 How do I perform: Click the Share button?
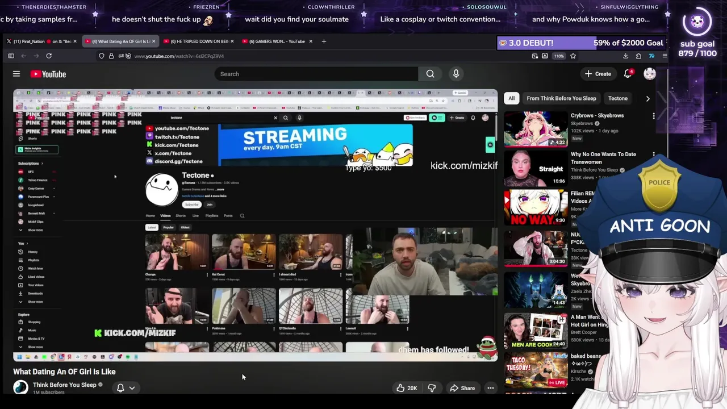[462, 388]
